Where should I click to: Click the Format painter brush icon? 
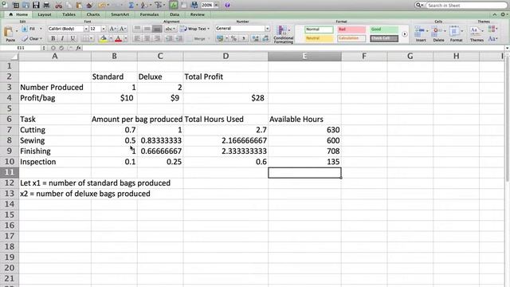[89, 6]
